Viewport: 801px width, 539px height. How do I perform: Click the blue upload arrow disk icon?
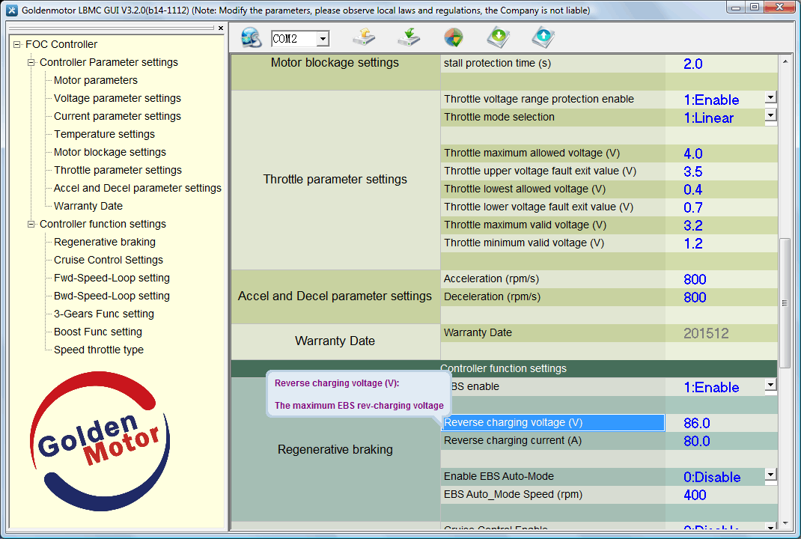point(543,37)
